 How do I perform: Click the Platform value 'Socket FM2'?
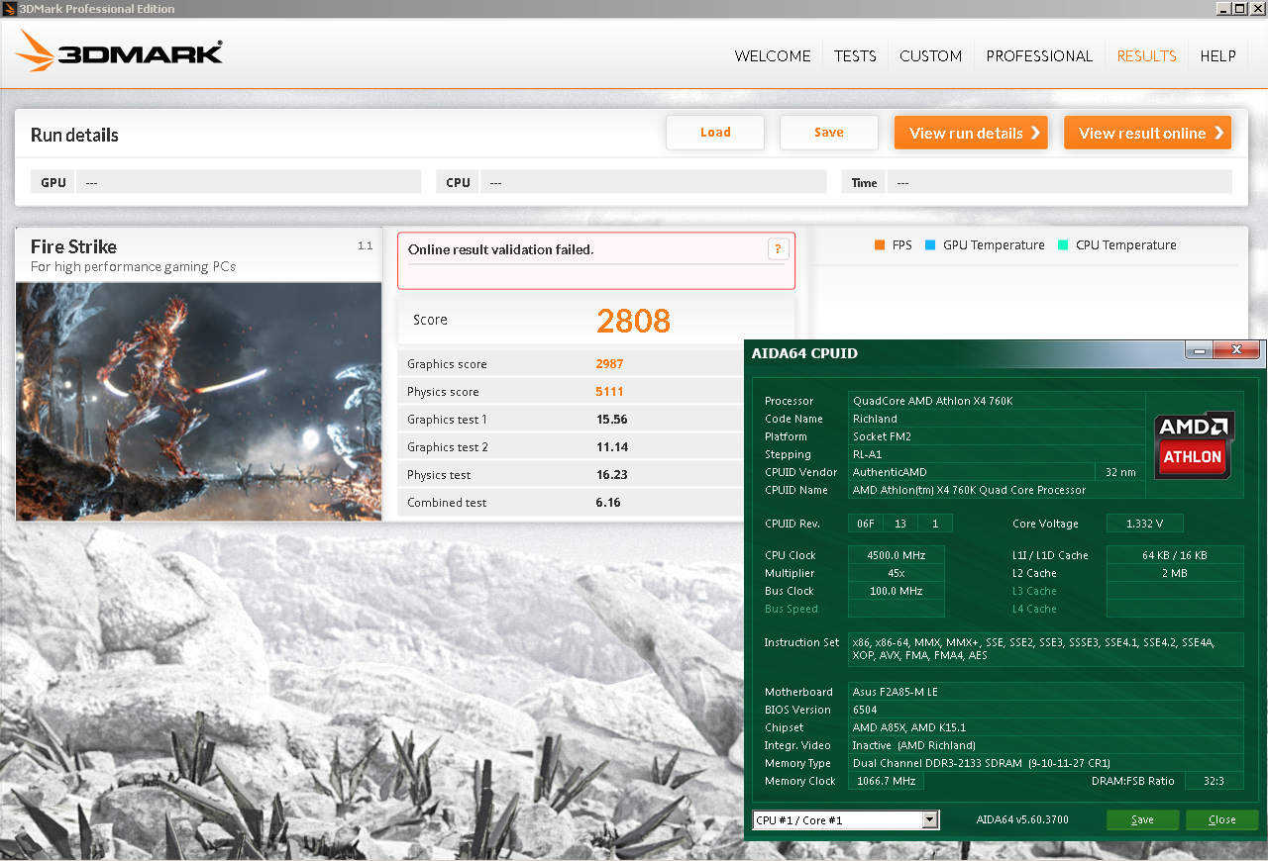pos(880,436)
